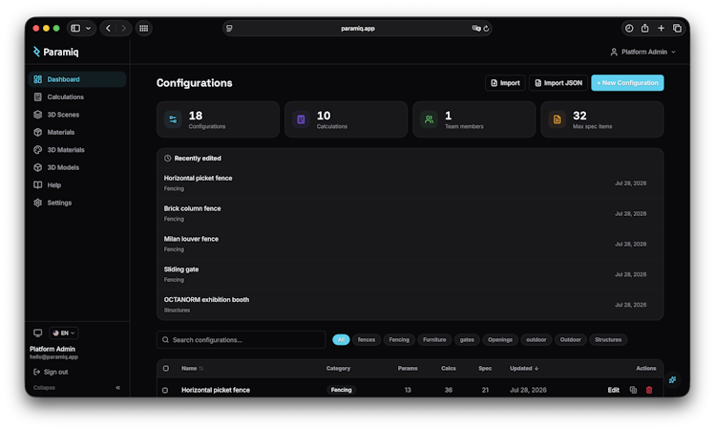The image size is (715, 430).
Task: Click the paramiq.app address bar
Action: tap(357, 29)
